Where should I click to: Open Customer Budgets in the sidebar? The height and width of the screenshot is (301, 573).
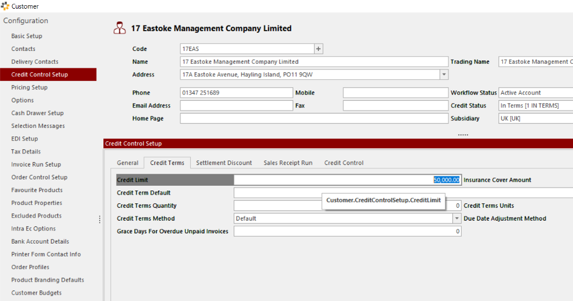click(37, 293)
